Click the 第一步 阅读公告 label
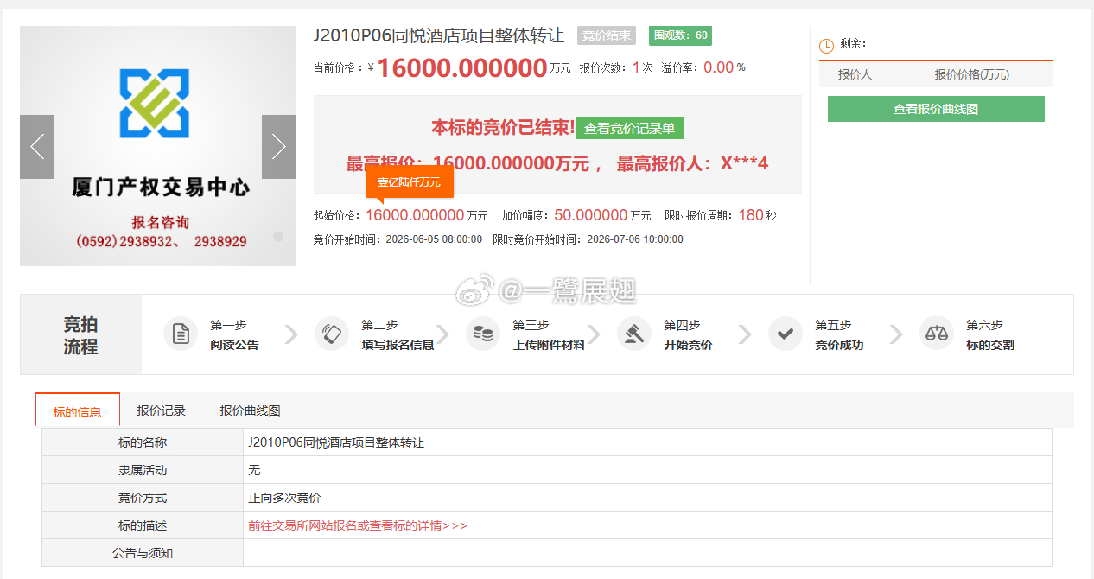 pyautogui.click(x=234, y=334)
